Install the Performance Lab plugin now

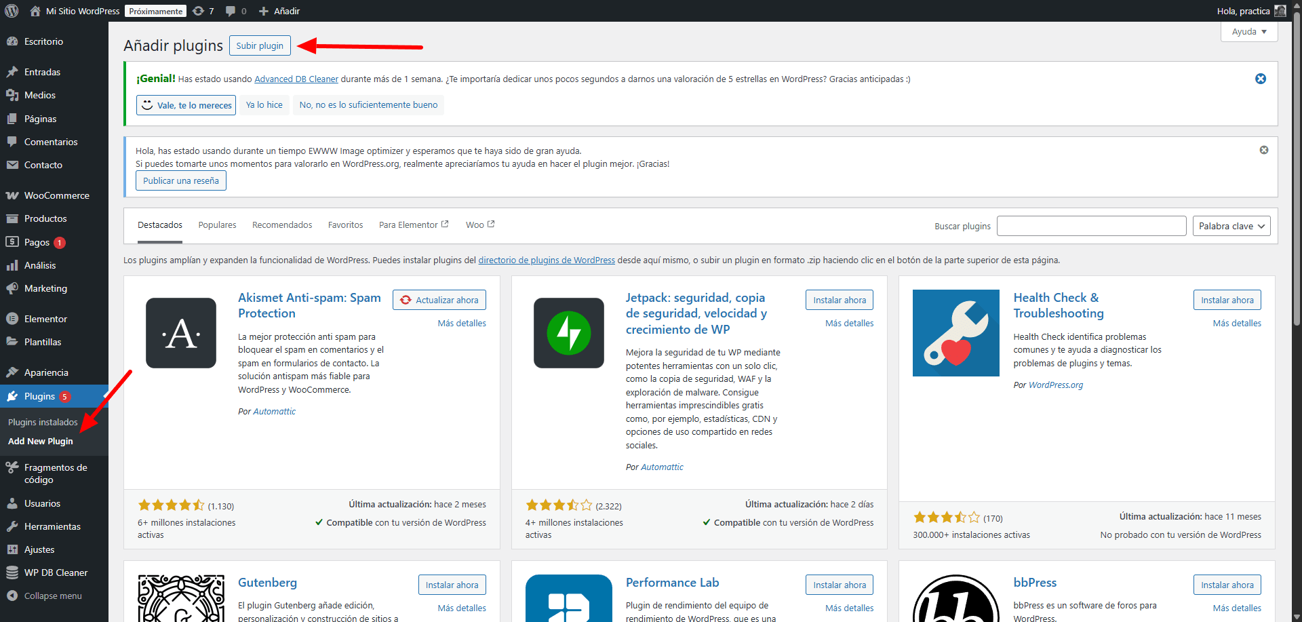pyautogui.click(x=840, y=585)
